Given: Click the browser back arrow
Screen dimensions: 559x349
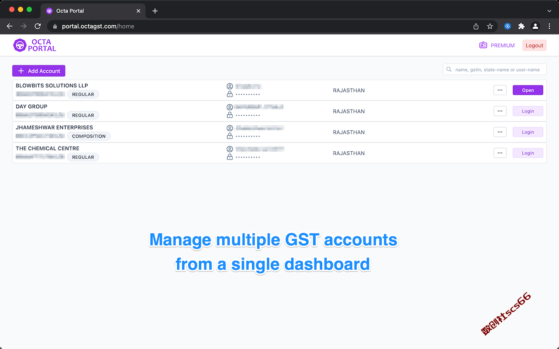Looking at the screenshot, I should pos(10,26).
